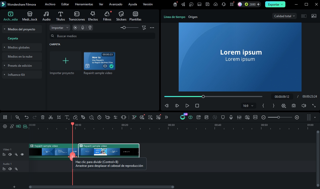
Task: Click the record microphone icon beside Importar
Action: click(83, 28)
